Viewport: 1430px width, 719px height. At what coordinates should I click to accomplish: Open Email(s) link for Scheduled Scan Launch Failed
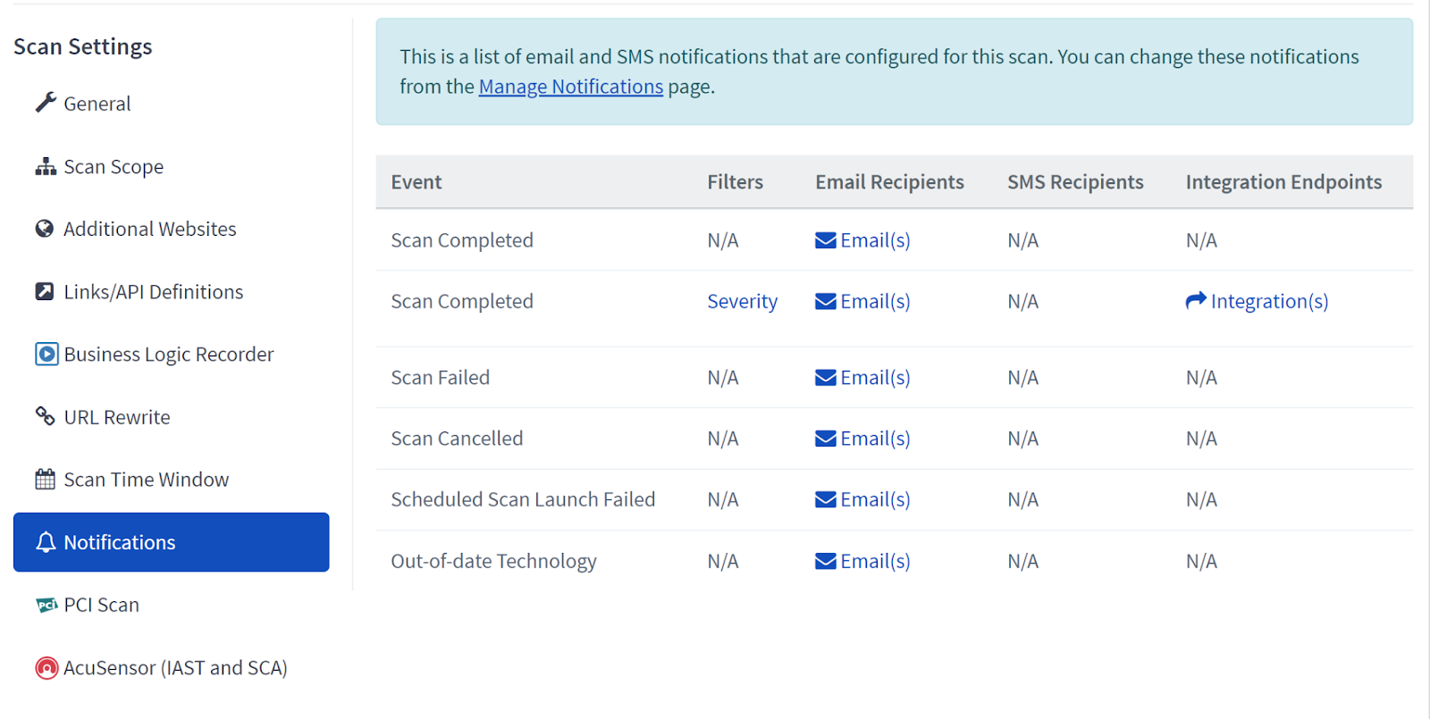pyautogui.click(x=875, y=499)
